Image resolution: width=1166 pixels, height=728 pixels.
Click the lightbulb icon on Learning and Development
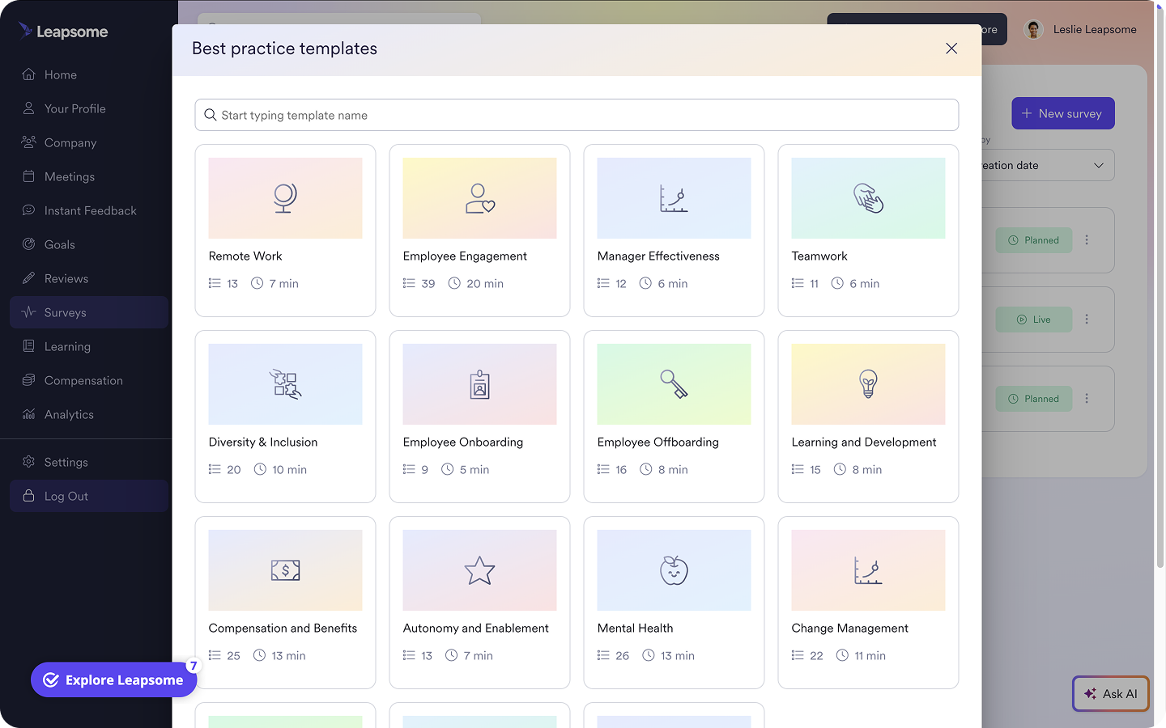868,384
